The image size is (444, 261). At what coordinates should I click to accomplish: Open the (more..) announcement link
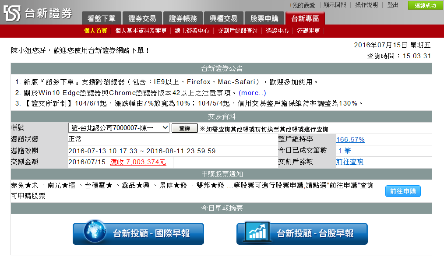252,93
